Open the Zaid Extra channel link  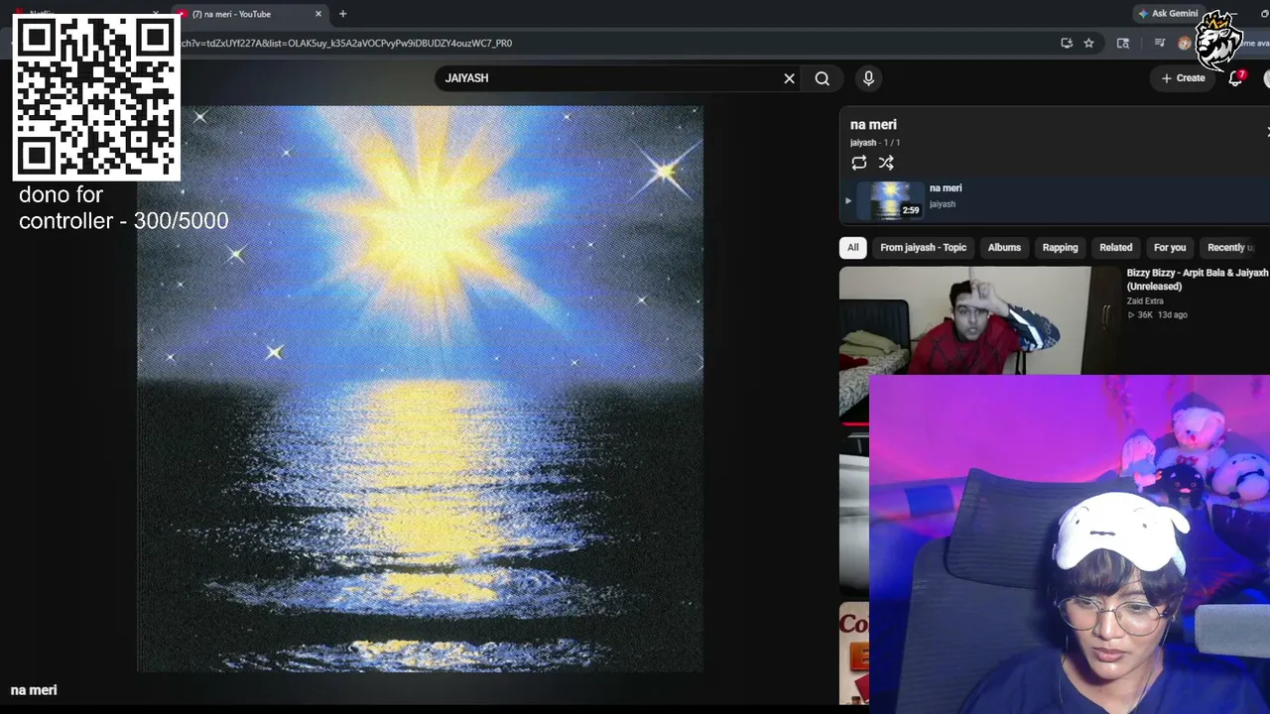[1145, 301]
